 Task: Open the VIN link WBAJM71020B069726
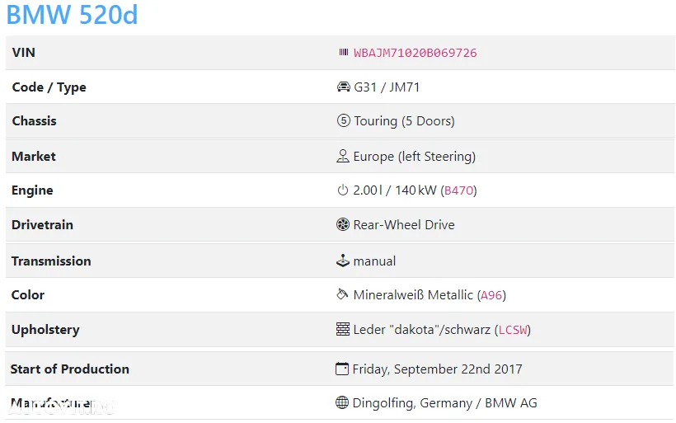[x=415, y=53]
